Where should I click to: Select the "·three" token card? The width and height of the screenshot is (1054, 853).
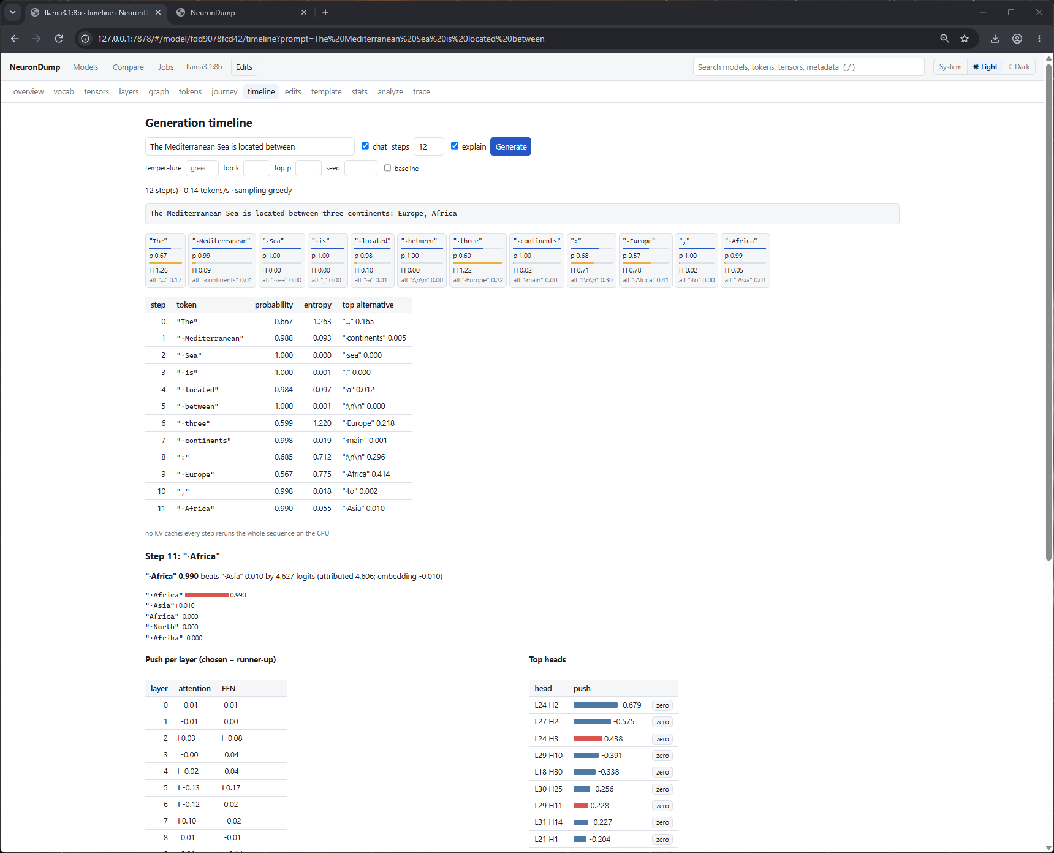click(478, 260)
